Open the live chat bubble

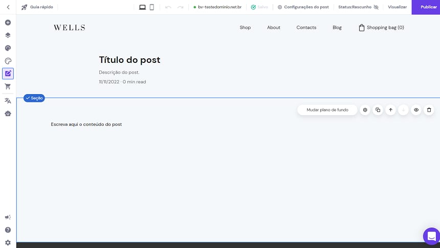click(432, 236)
